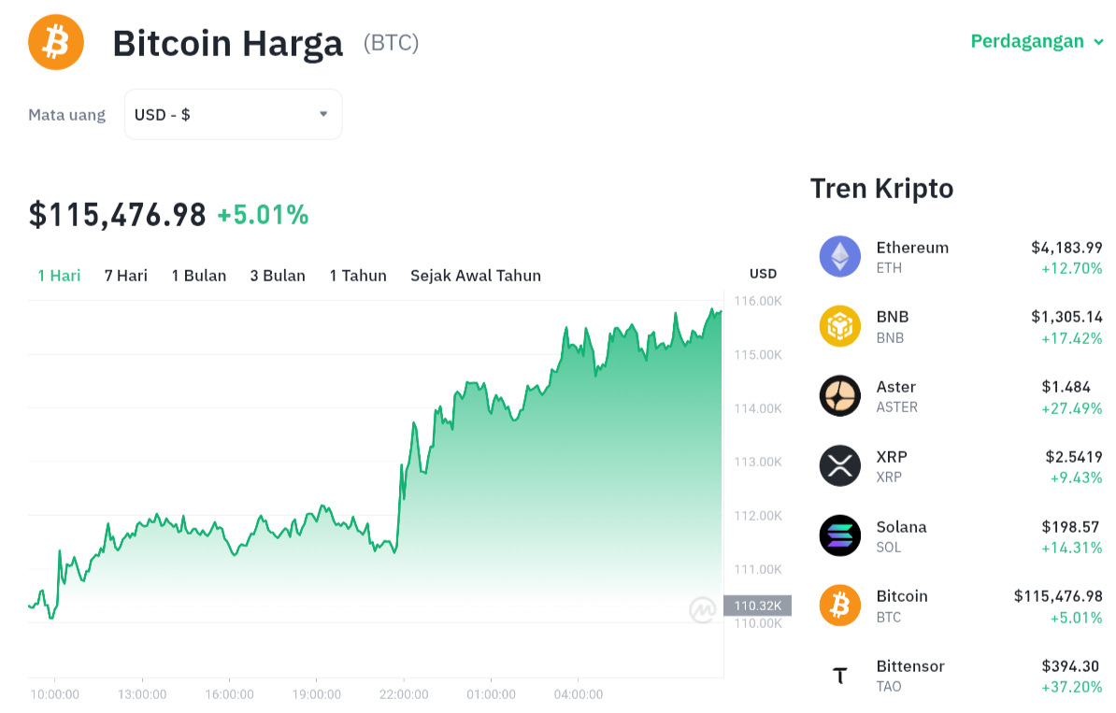Select the 1 Hari chart range

[x=59, y=276]
